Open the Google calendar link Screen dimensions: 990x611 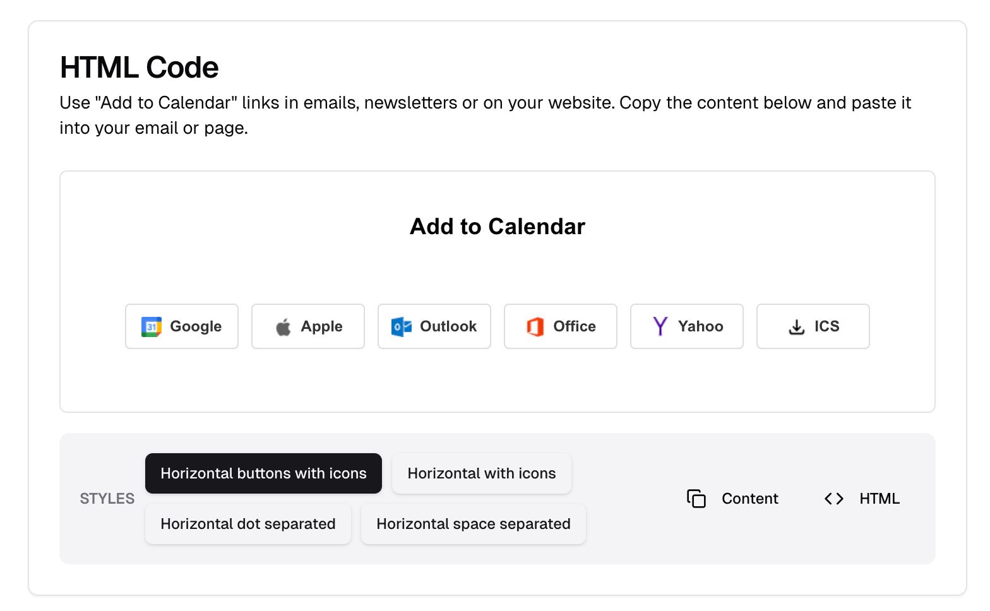pyautogui.click(x=181, y=326)
